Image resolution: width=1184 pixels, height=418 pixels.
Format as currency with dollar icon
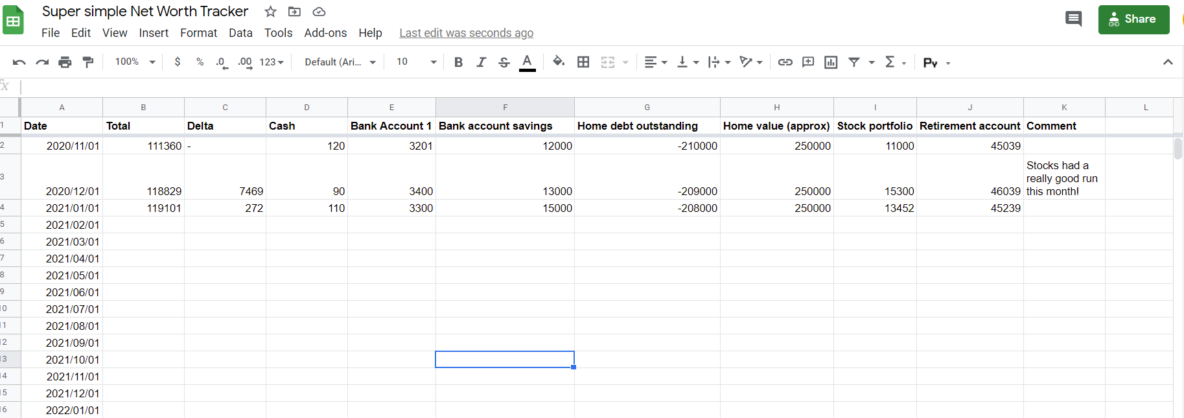pos(178,62)
